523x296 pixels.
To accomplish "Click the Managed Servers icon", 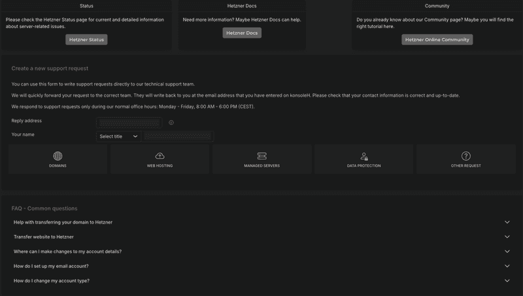I will (x=261, y=156).
